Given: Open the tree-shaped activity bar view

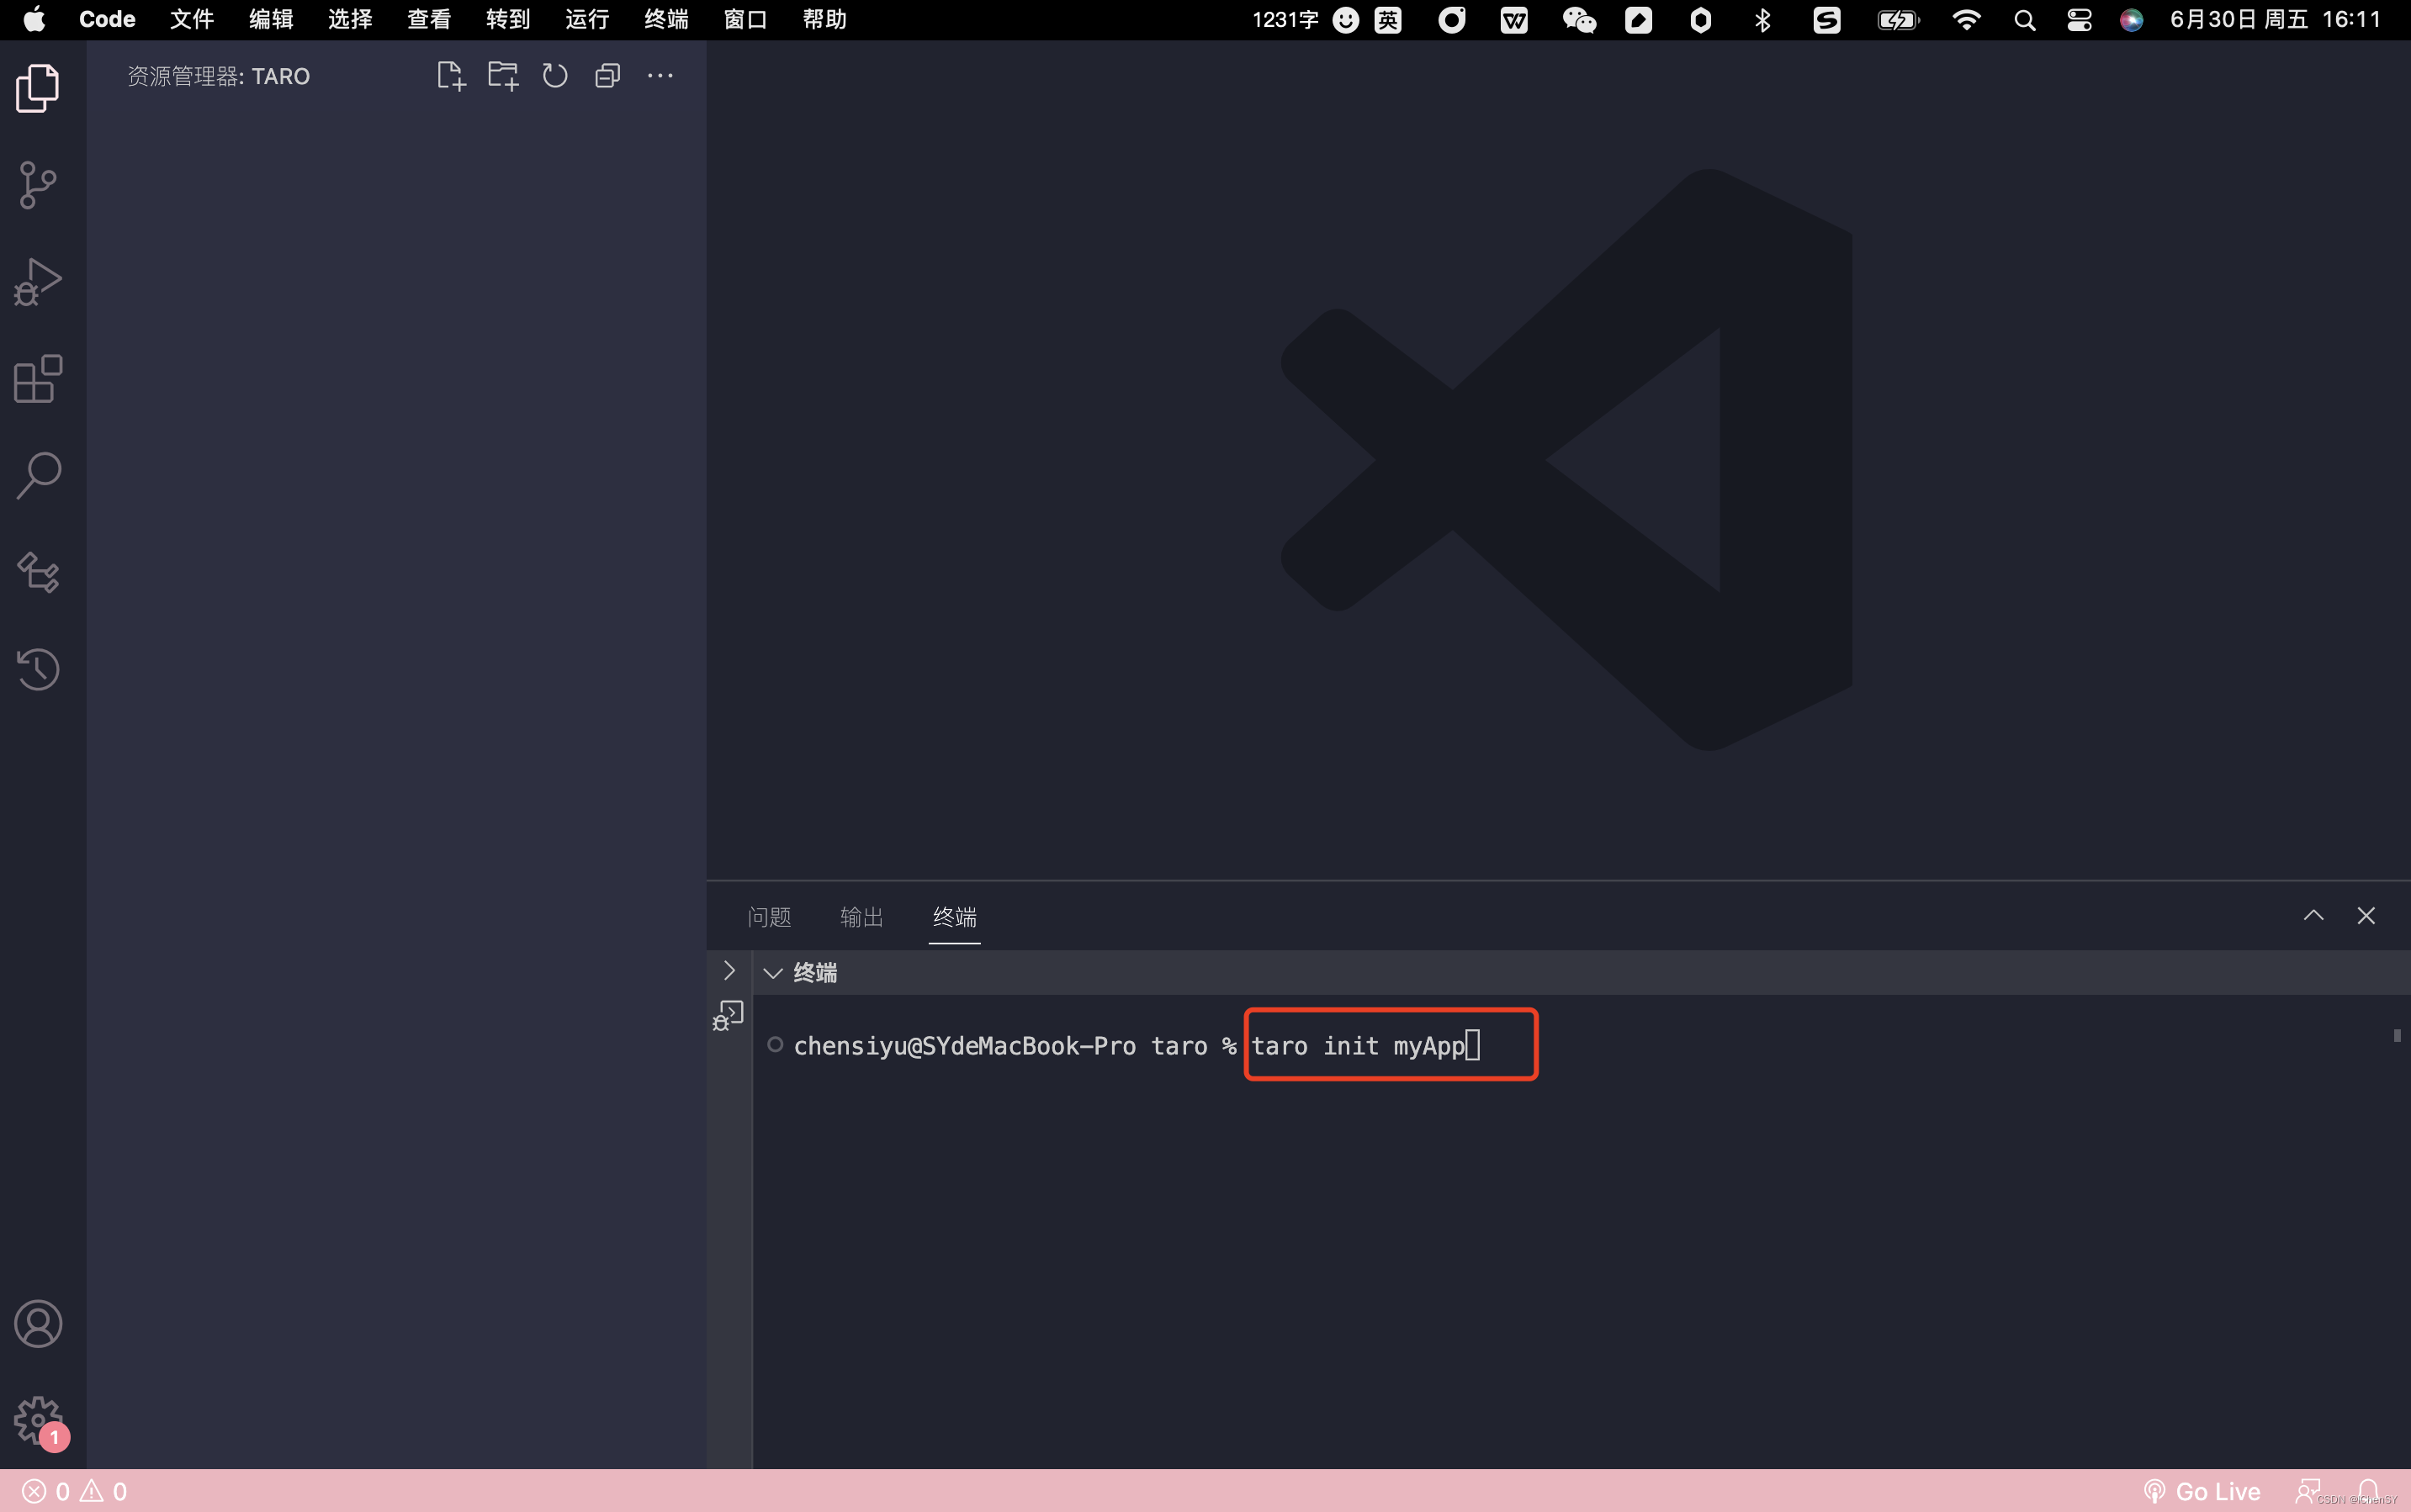Looking at the screenshot, I should [x=38, y=573].
